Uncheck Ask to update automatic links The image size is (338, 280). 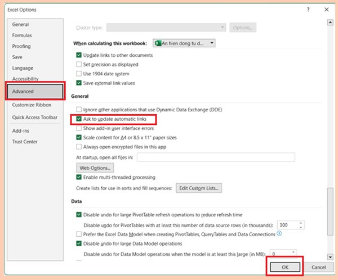[79, 119]
